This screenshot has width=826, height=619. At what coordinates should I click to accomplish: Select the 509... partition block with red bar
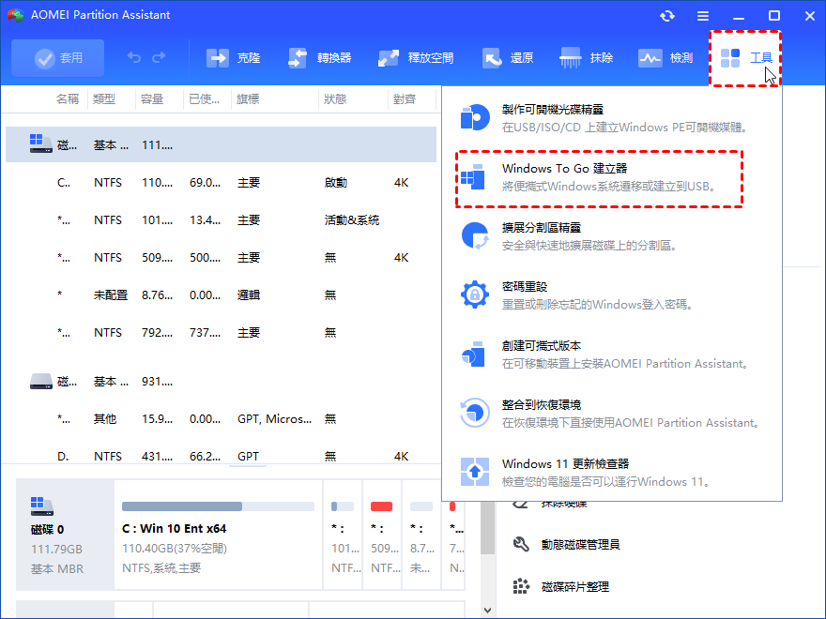382,535
